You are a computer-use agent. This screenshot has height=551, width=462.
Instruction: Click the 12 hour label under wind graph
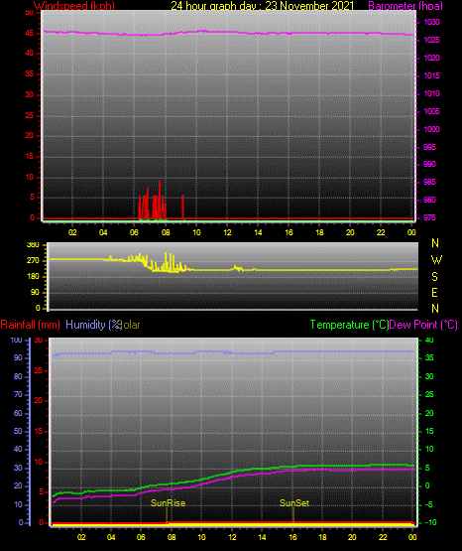(227, 232)
